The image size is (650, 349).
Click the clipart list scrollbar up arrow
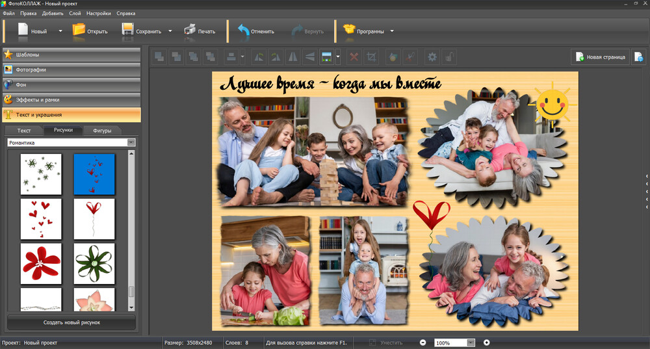point(131,153)
